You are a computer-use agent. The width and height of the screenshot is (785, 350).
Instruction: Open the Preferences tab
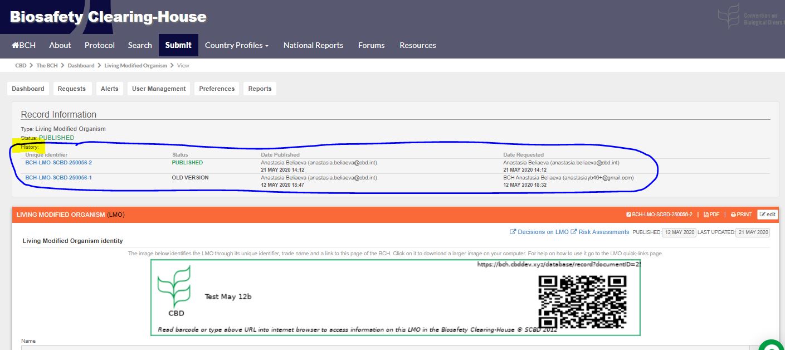[217, 89]
